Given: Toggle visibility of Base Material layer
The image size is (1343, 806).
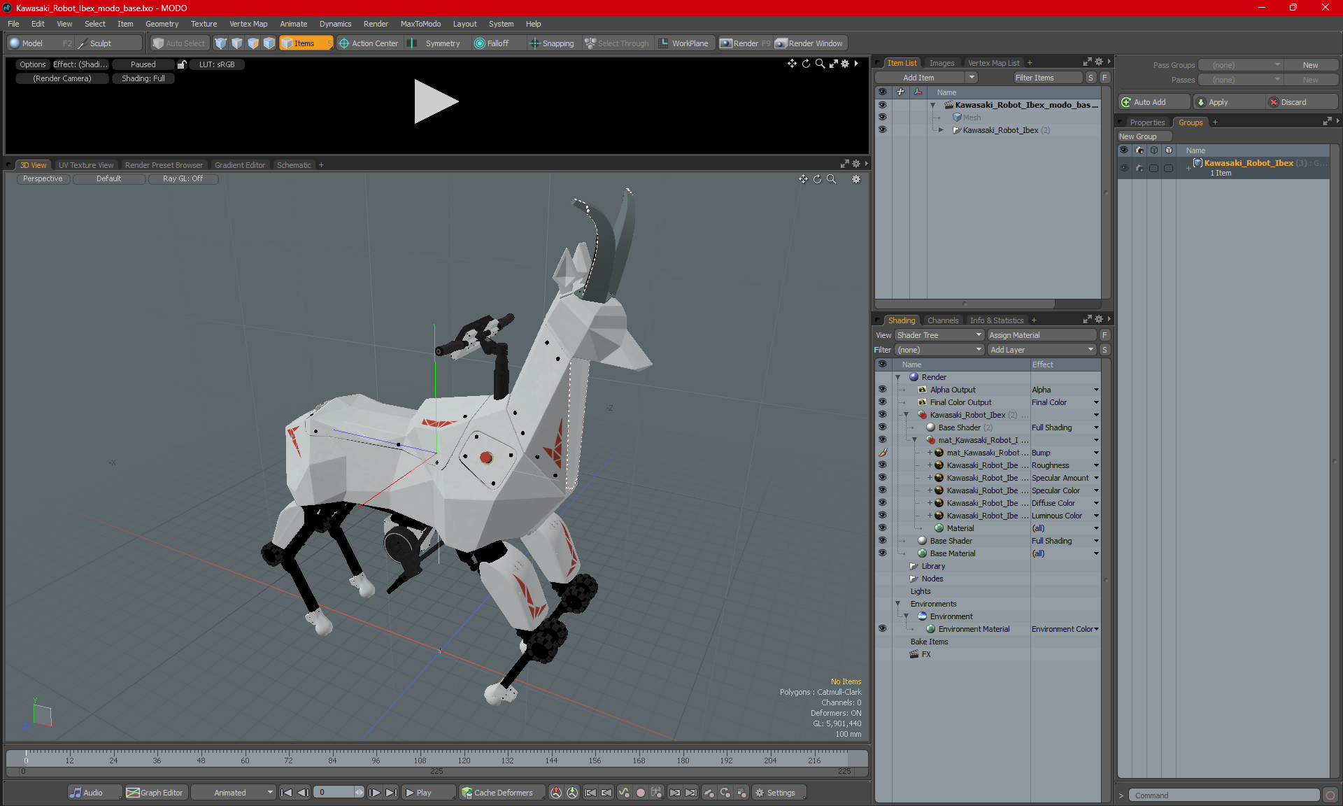Looking at the screenshot, I should pos(882,553).
